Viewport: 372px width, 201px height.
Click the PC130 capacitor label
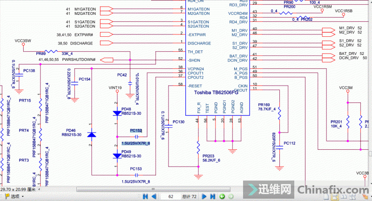coord(178,122)
